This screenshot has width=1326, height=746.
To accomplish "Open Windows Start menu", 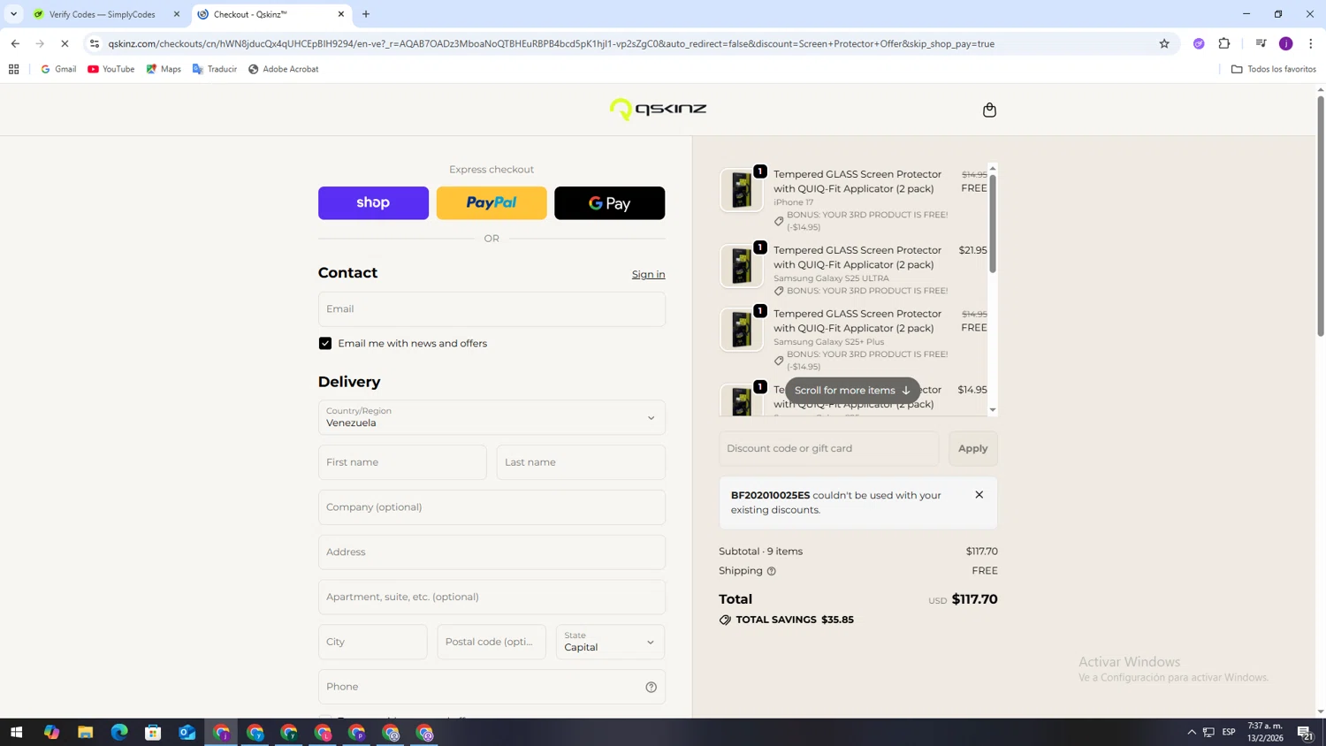I will [16, 732].
